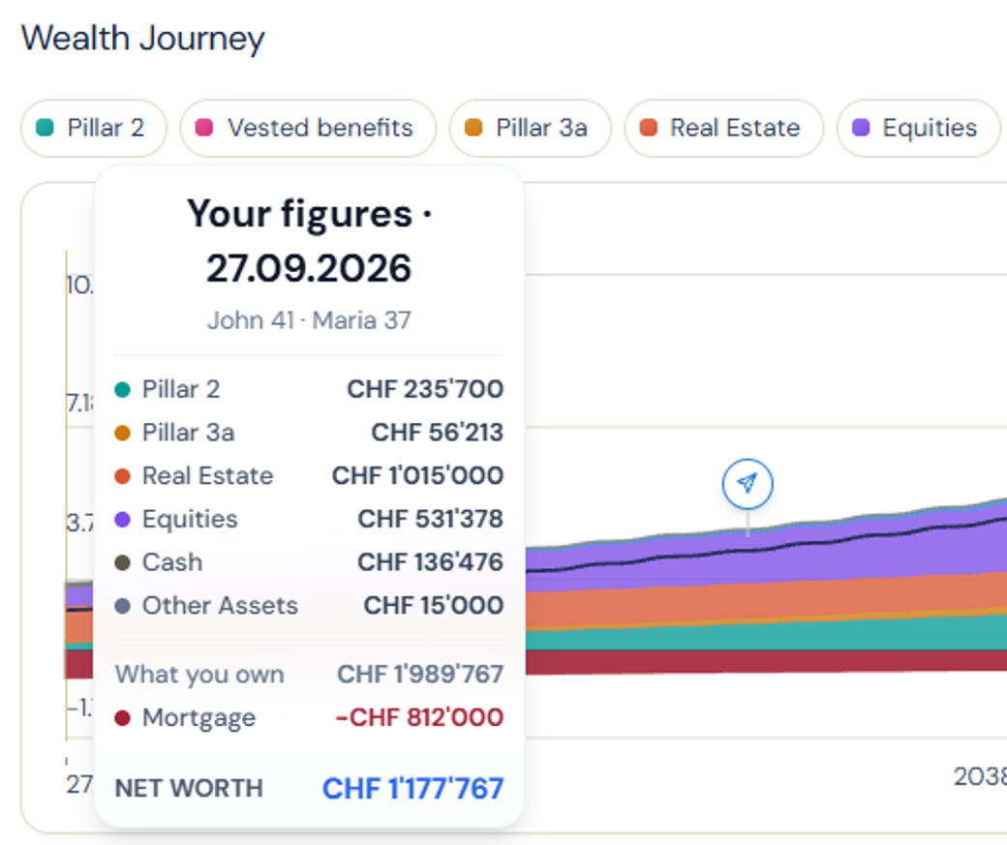Click the Equities row label in tooltip
The height and width of the screenshot is (845, 1007).
pos(190,519)
